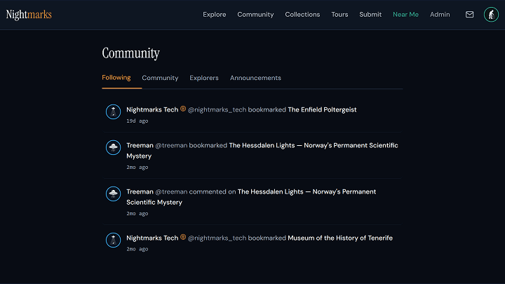Open Collections in the navbar

pyautogui.click(x=302, y=15)
